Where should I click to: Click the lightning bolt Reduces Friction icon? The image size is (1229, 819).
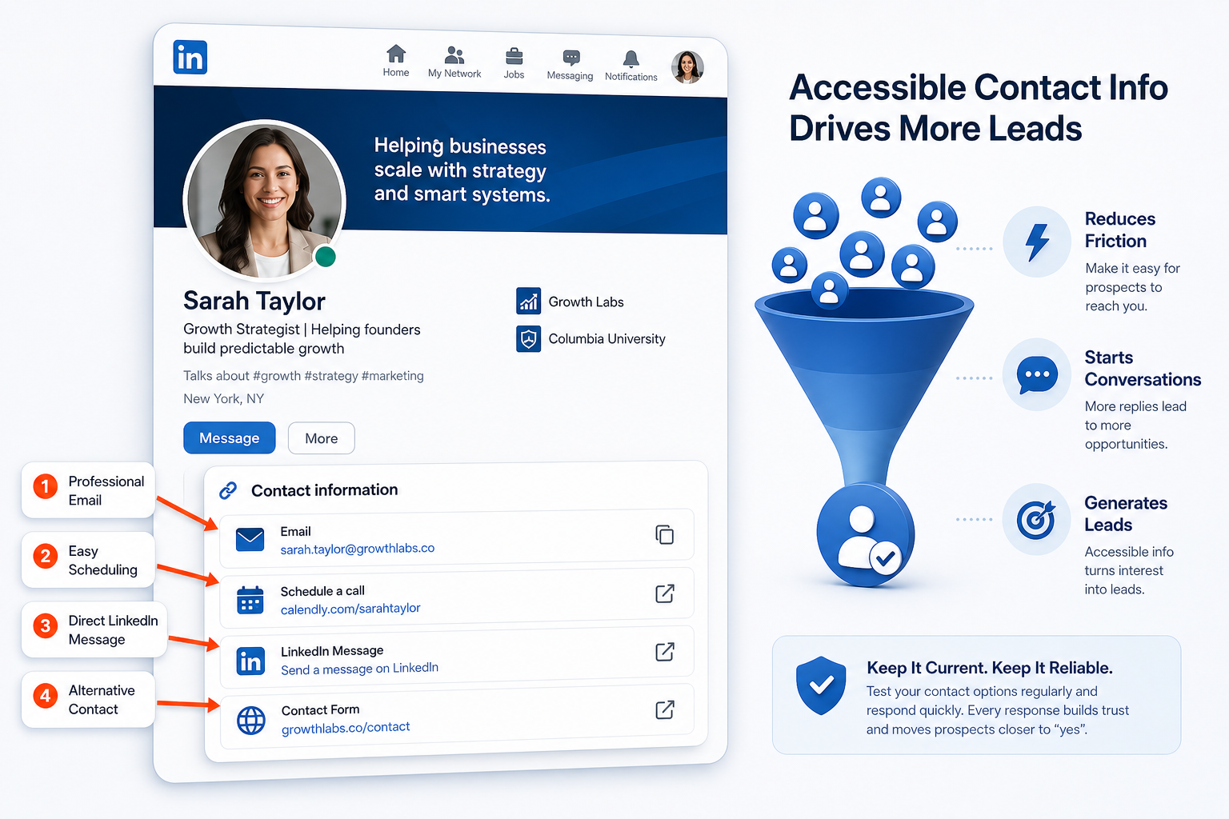click(x=1037, y=242)
